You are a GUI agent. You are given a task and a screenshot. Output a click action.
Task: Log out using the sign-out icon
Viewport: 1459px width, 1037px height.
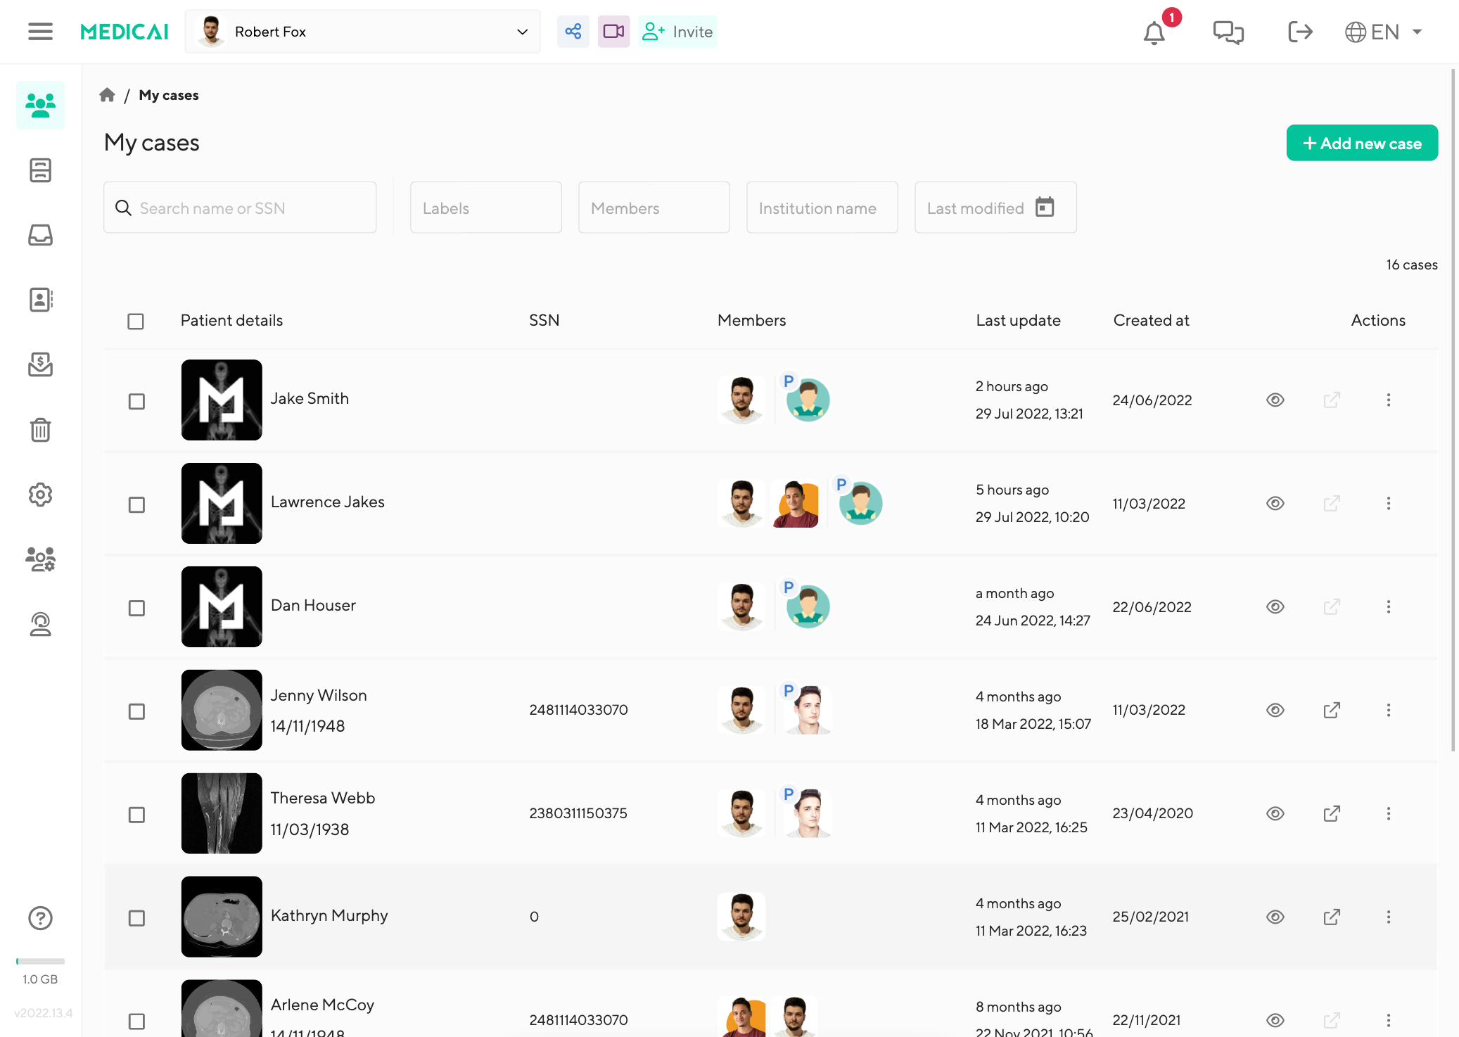click(1300, 32)
